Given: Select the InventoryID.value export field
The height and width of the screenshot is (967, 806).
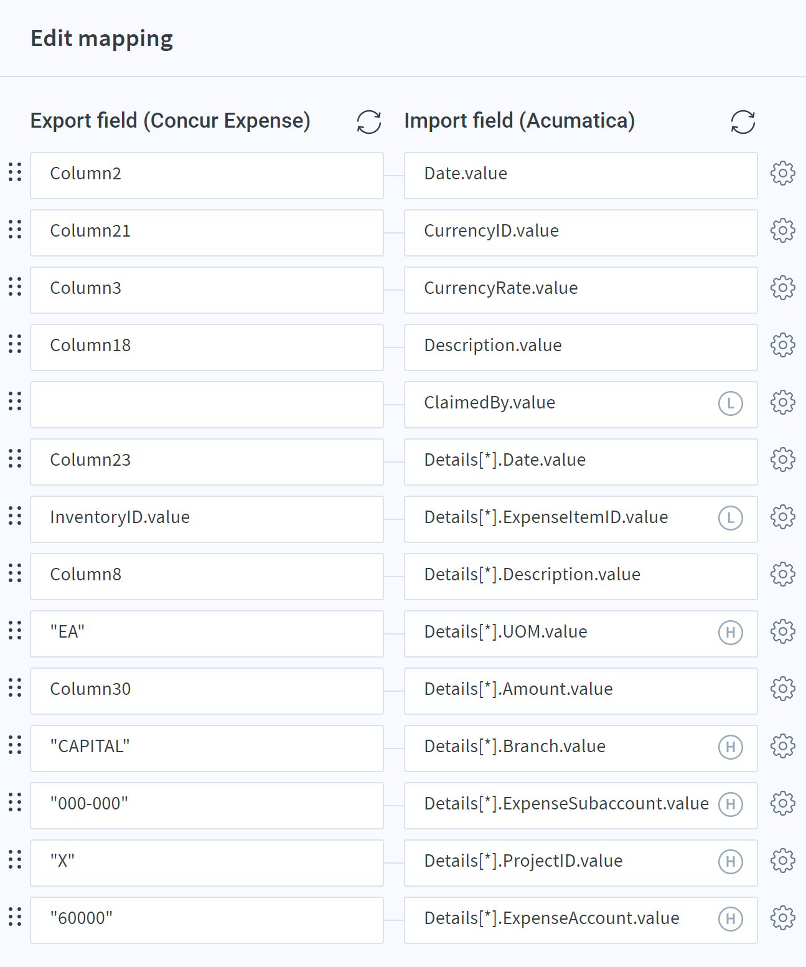Looking at the screenshot, I should [207, 519].
